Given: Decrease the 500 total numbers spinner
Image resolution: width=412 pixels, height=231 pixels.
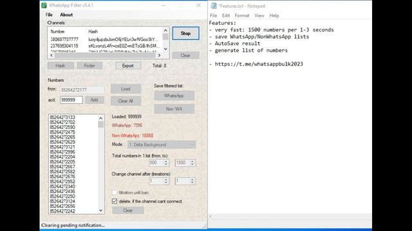Looking at the screenshot, I should (166, 164).
